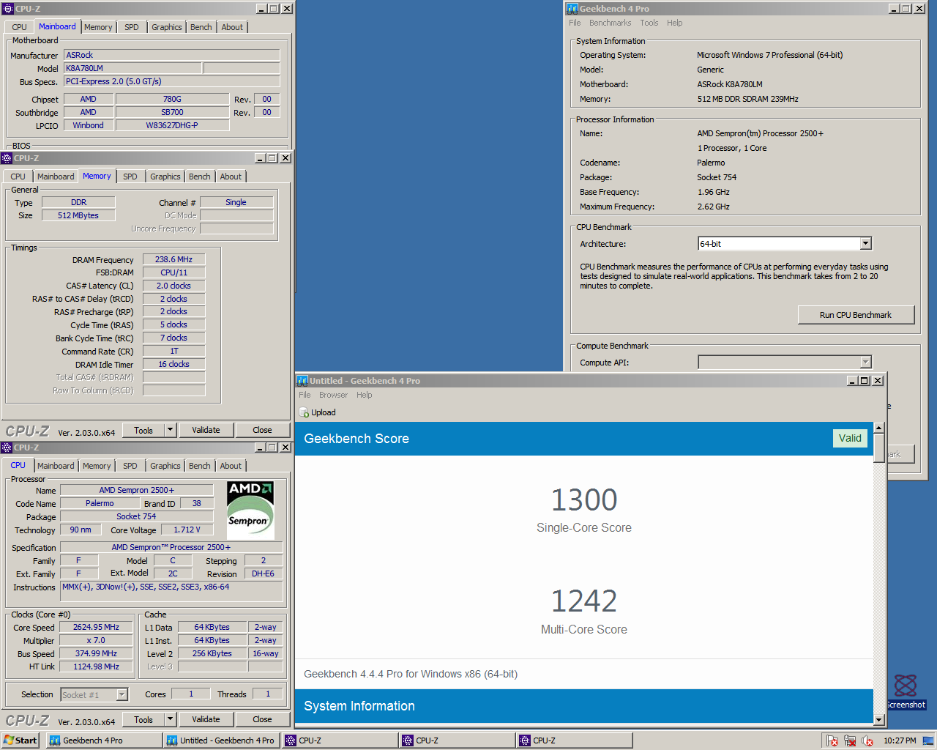
Task: Click Geekbench 4.4.4 Pro version text
Action: (x=411, y=674)
